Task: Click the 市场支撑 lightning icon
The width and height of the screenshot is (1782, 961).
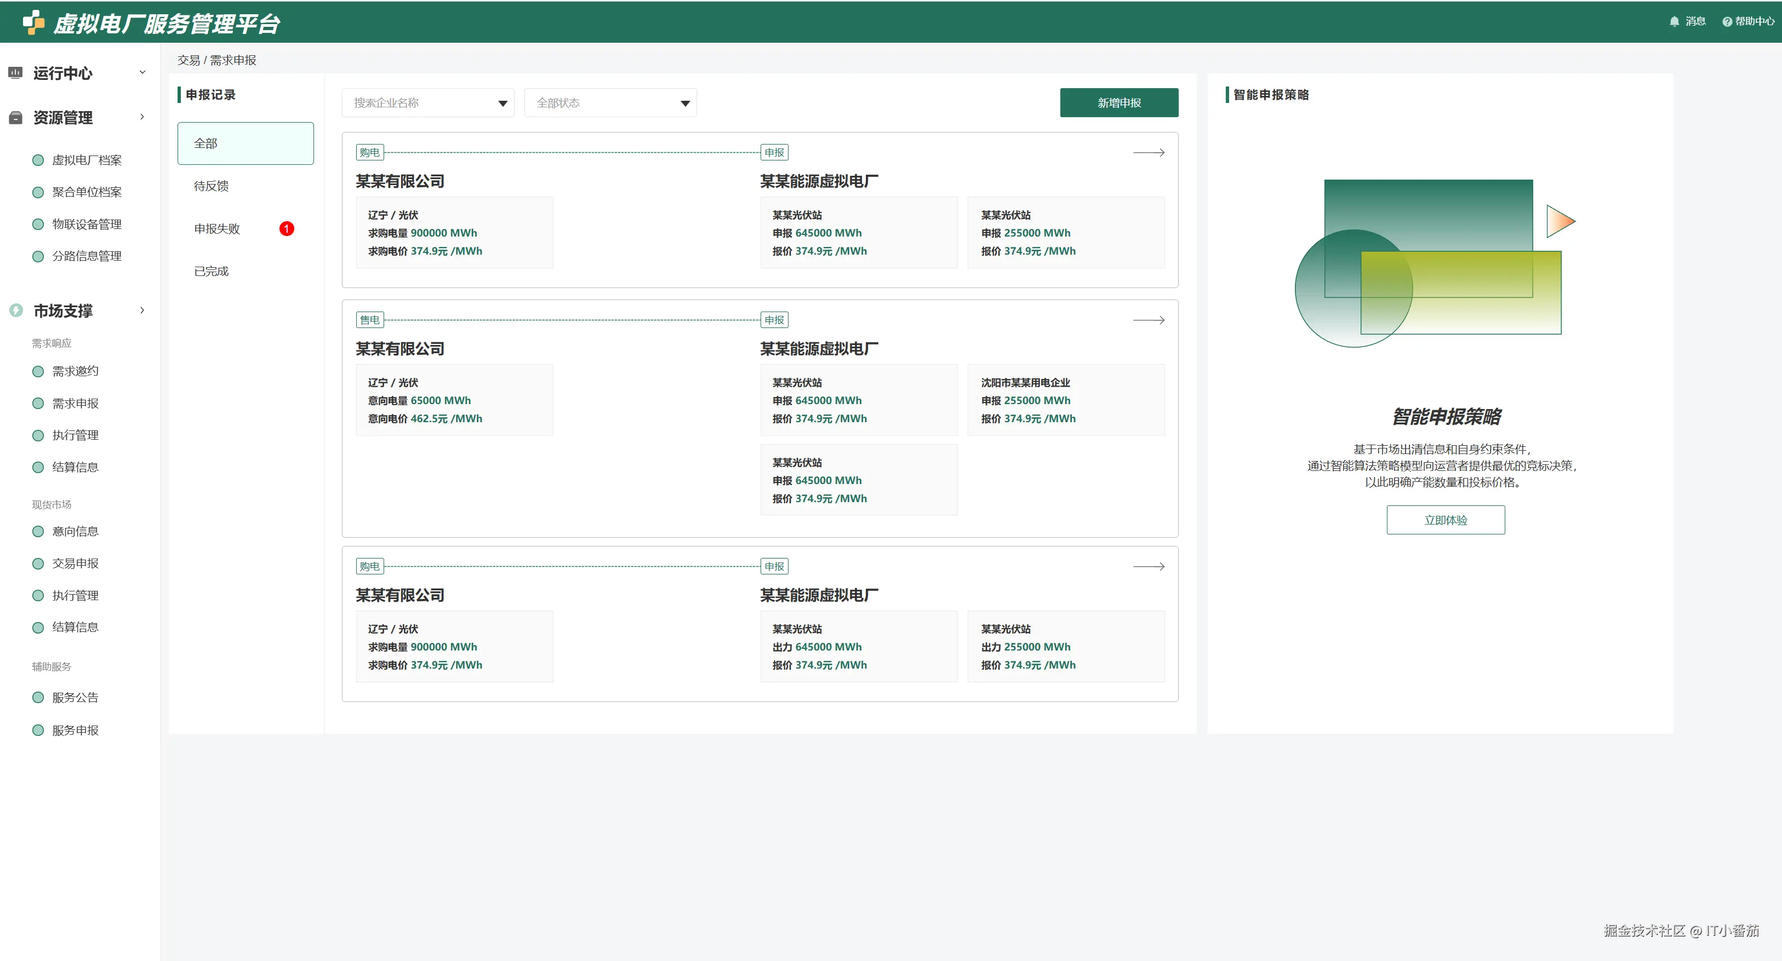Action: (x=16, y=310)
